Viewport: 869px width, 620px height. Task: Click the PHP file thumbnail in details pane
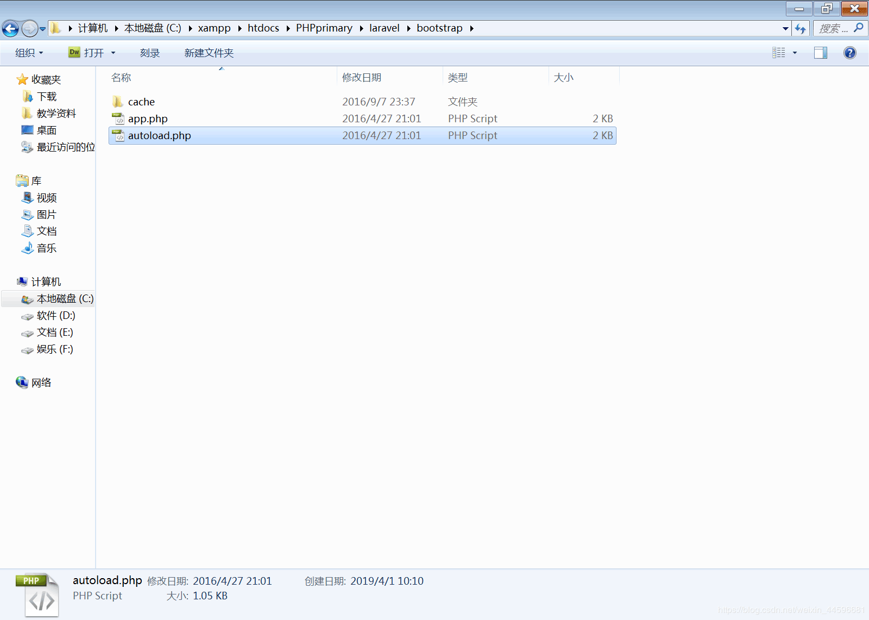[x=37, y=594]
